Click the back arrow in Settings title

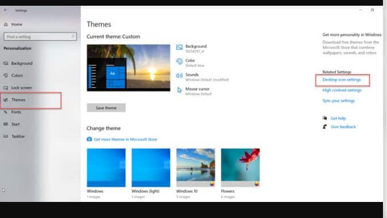tap(5, 10)
